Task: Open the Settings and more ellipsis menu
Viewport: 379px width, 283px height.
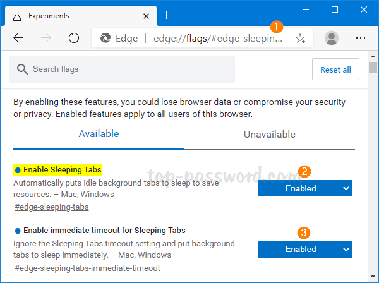Action: [361, 38]
